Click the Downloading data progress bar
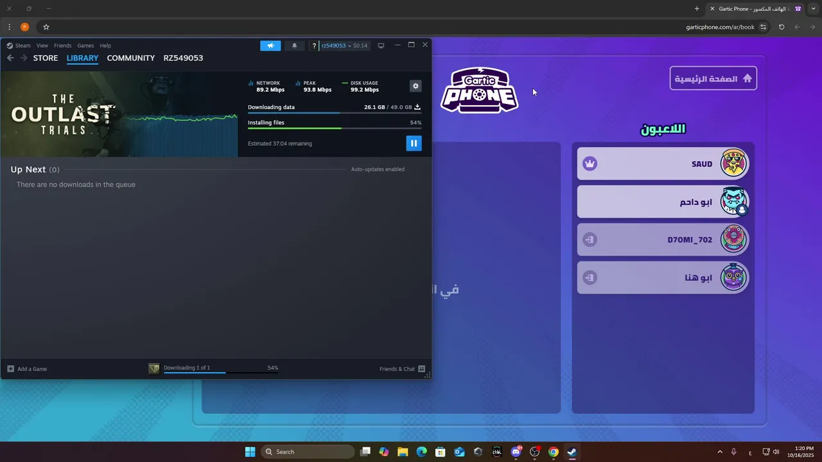 (335, 113)
